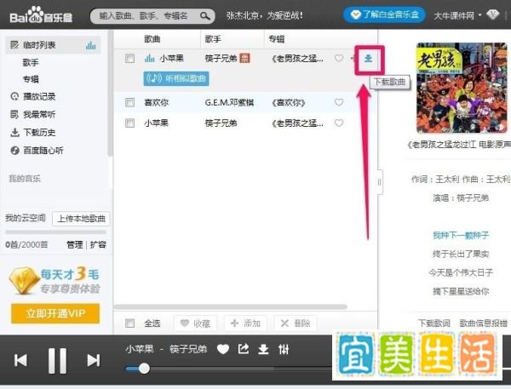Click the 上传本地歌曲 button
Image resolution: width=511 pixels, height=389 pixels.
click(x=81, y=218)
